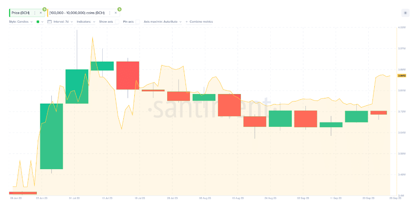The width and height of the screenshot is (419, 209).
Task: Click the 10 Jul 23 date label
Action: pos(107,198)
